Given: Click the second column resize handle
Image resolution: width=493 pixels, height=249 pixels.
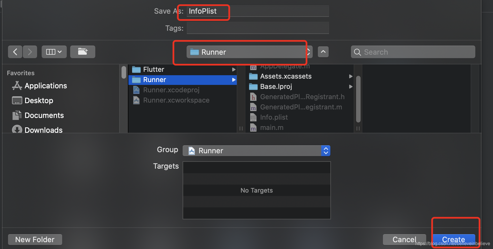Looking at the screenshot, I should [358, 128].
